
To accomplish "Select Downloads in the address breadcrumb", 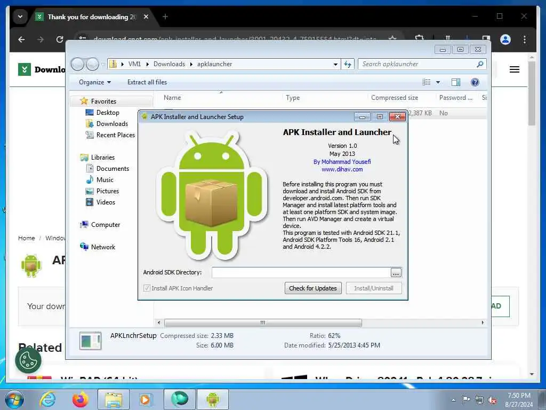I will (x=169, y=64).
